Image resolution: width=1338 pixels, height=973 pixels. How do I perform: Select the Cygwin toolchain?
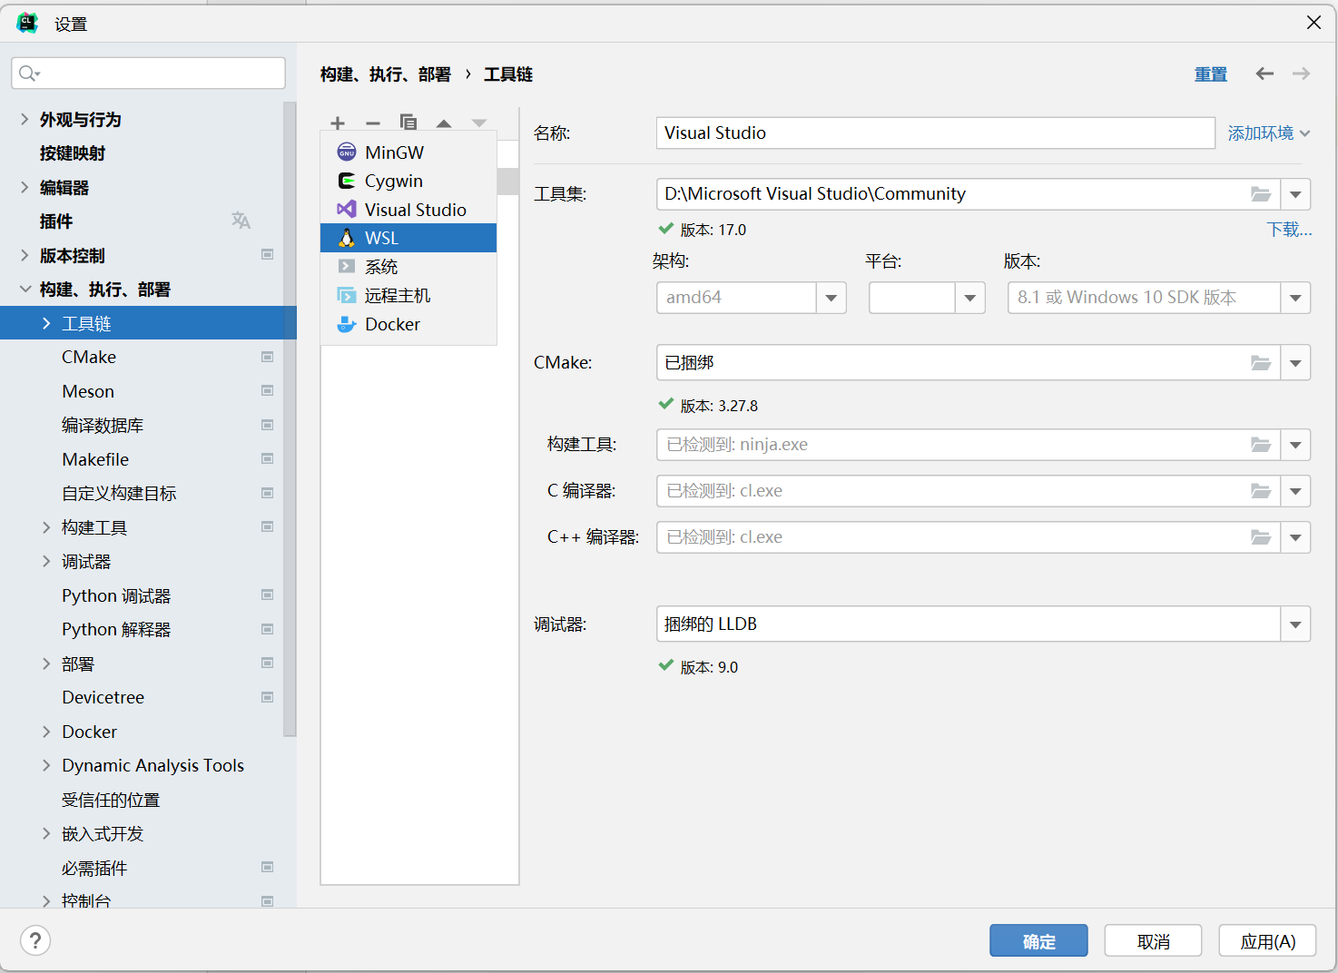(x=408, y=181)
